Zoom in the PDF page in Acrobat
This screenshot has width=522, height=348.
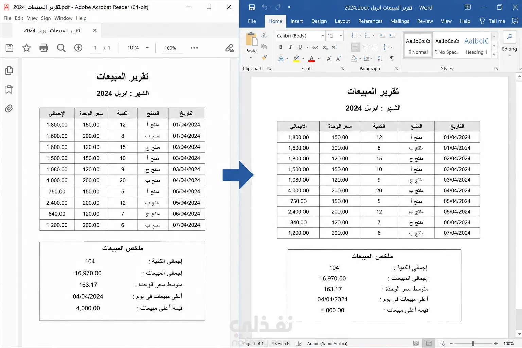(x=79, y=48)
